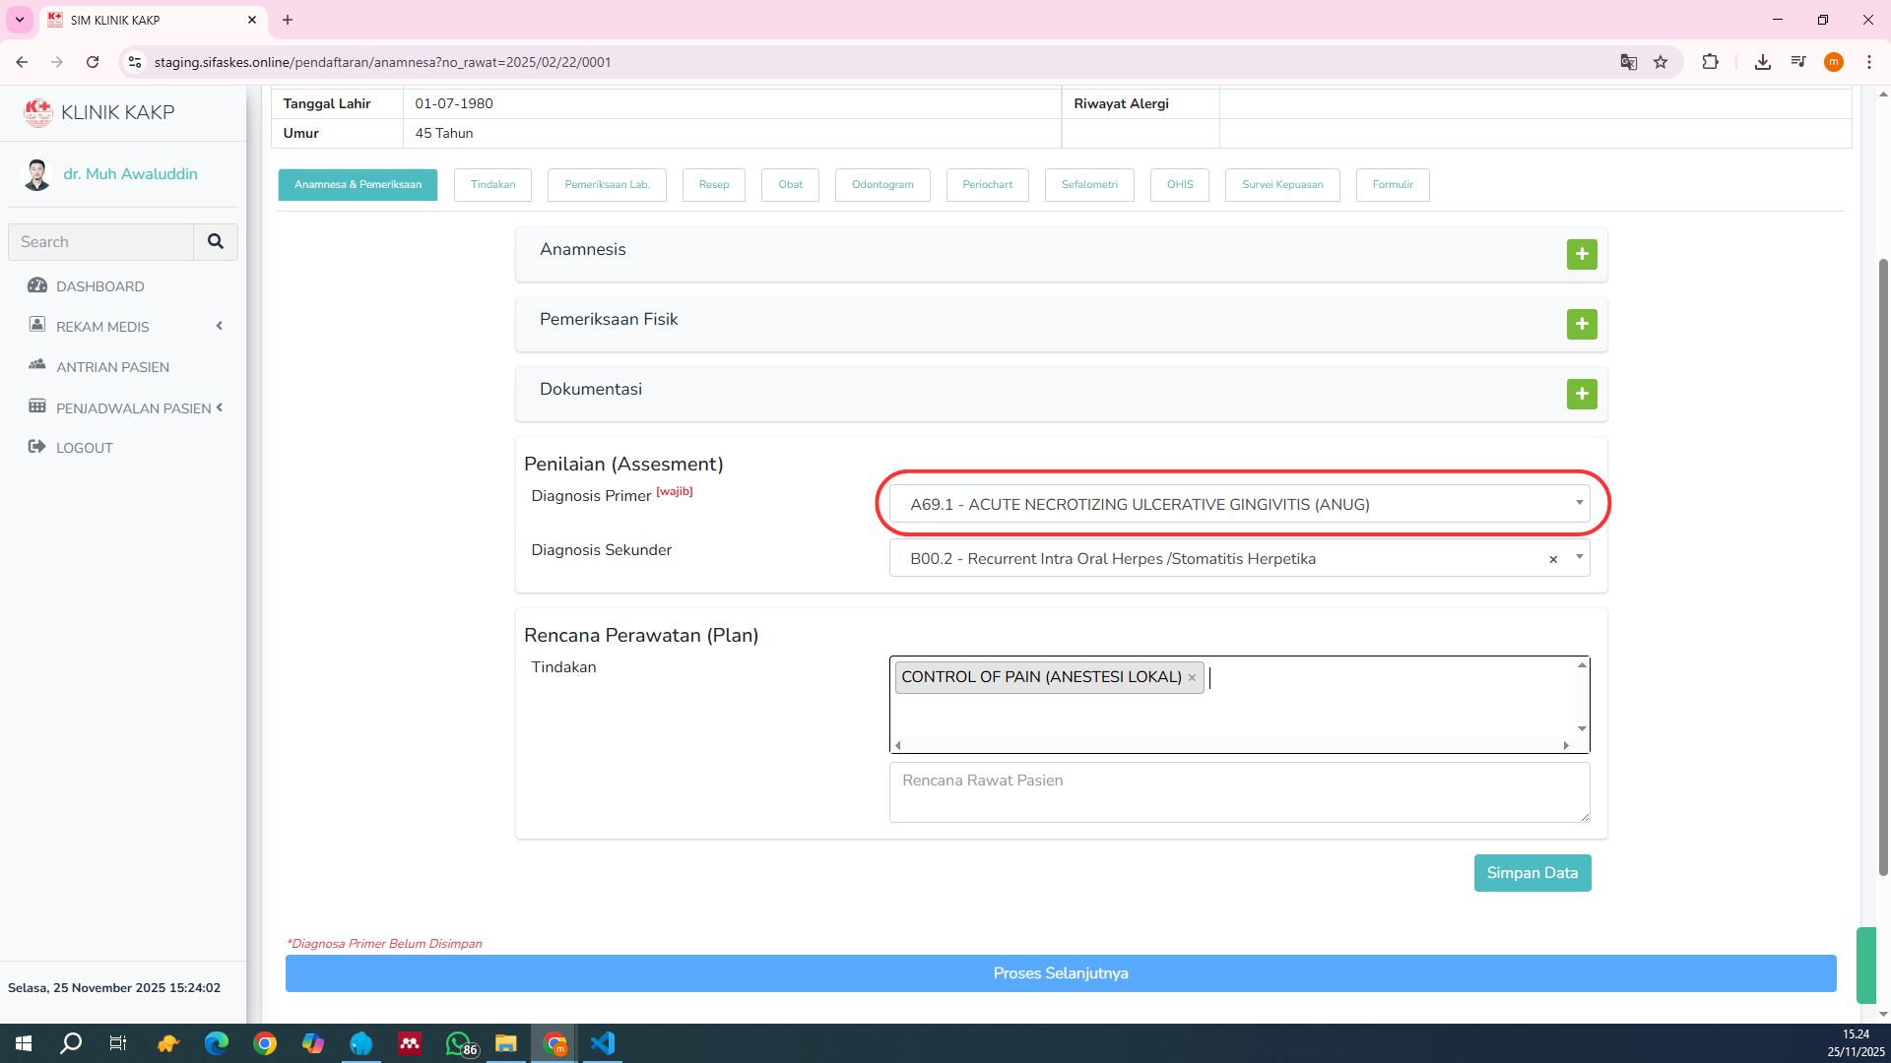
Task: Click the sidebar search magnifier icon
Action: coord(216,241)
